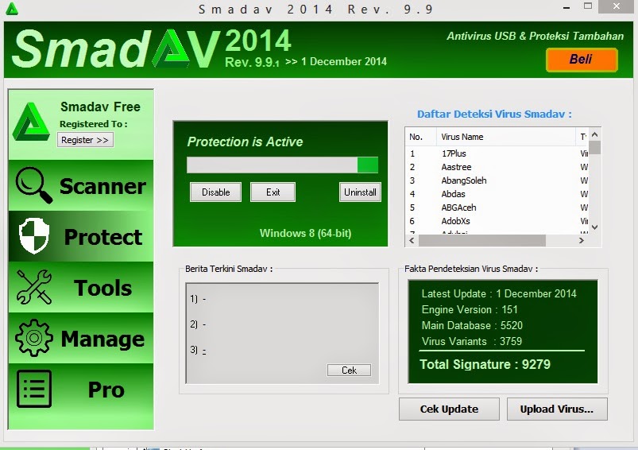Minimize the Smadav window

point(566,7)
